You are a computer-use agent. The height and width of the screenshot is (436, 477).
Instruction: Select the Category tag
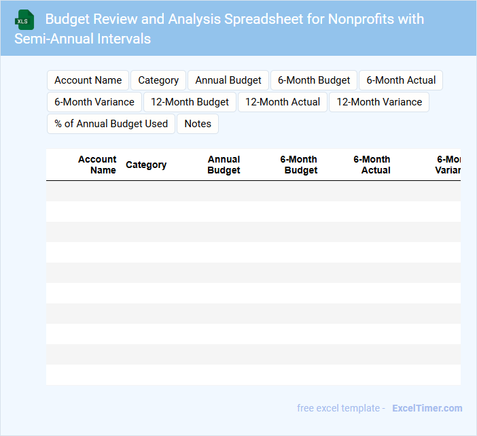point(158,80)
